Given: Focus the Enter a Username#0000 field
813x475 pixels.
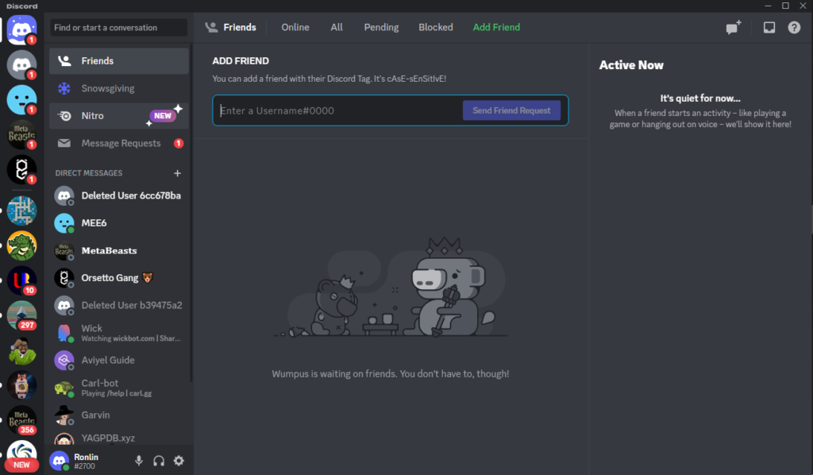Looking at the screenshot, I should click(x=340, y=110).
